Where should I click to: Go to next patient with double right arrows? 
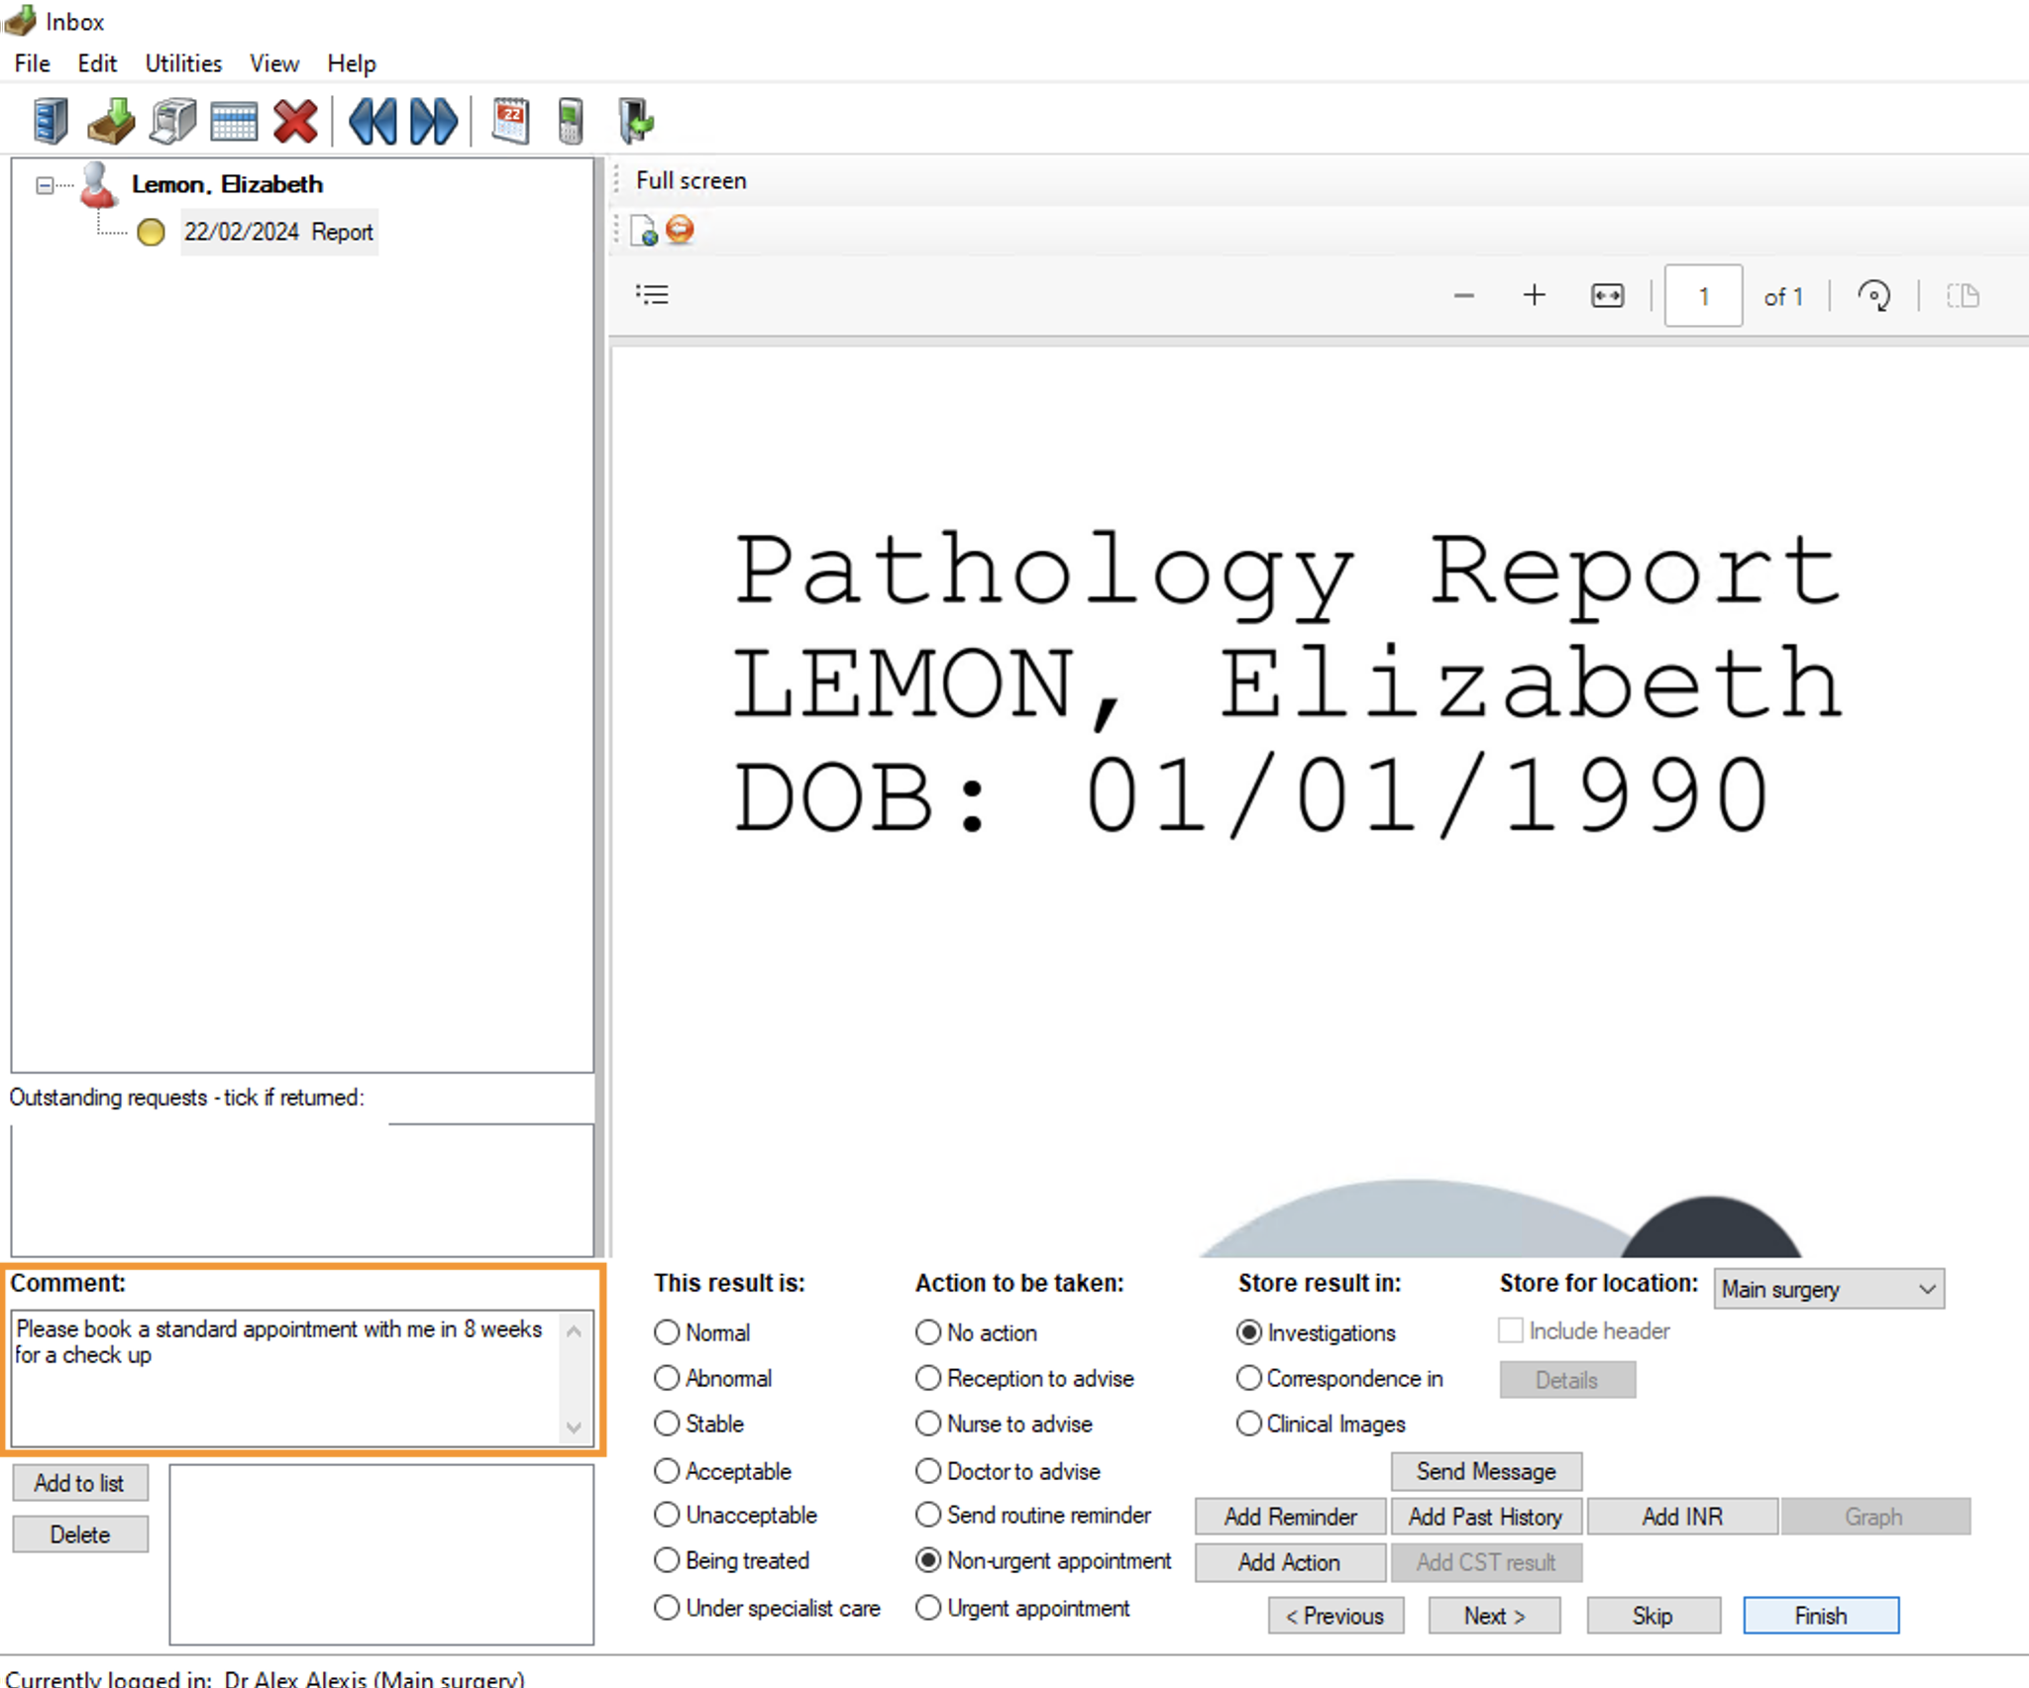click(x=433, y=122)
